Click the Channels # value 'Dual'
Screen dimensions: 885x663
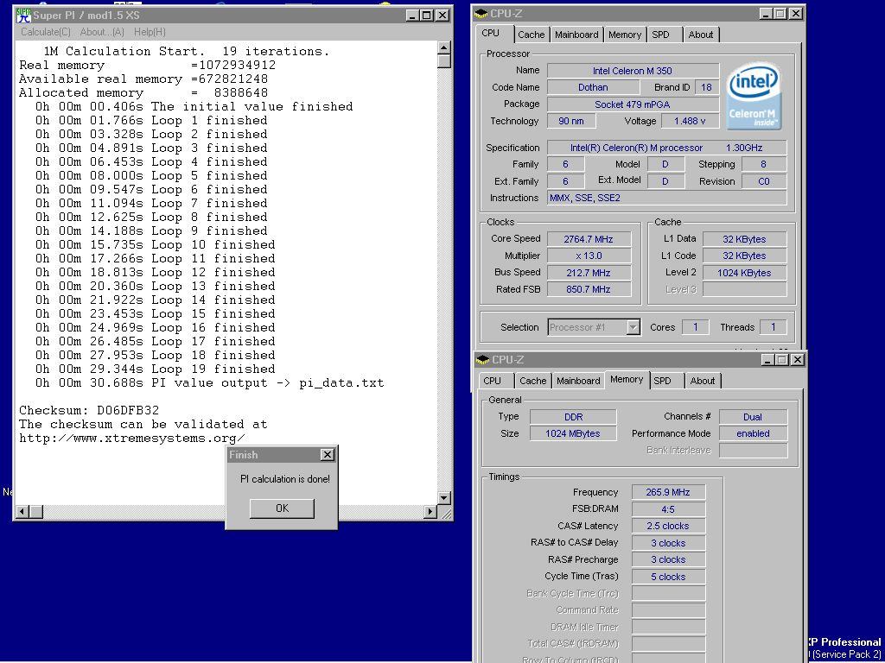point(753,417)
